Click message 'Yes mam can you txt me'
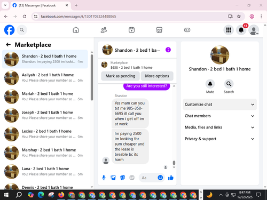 [x=130, y=114]
